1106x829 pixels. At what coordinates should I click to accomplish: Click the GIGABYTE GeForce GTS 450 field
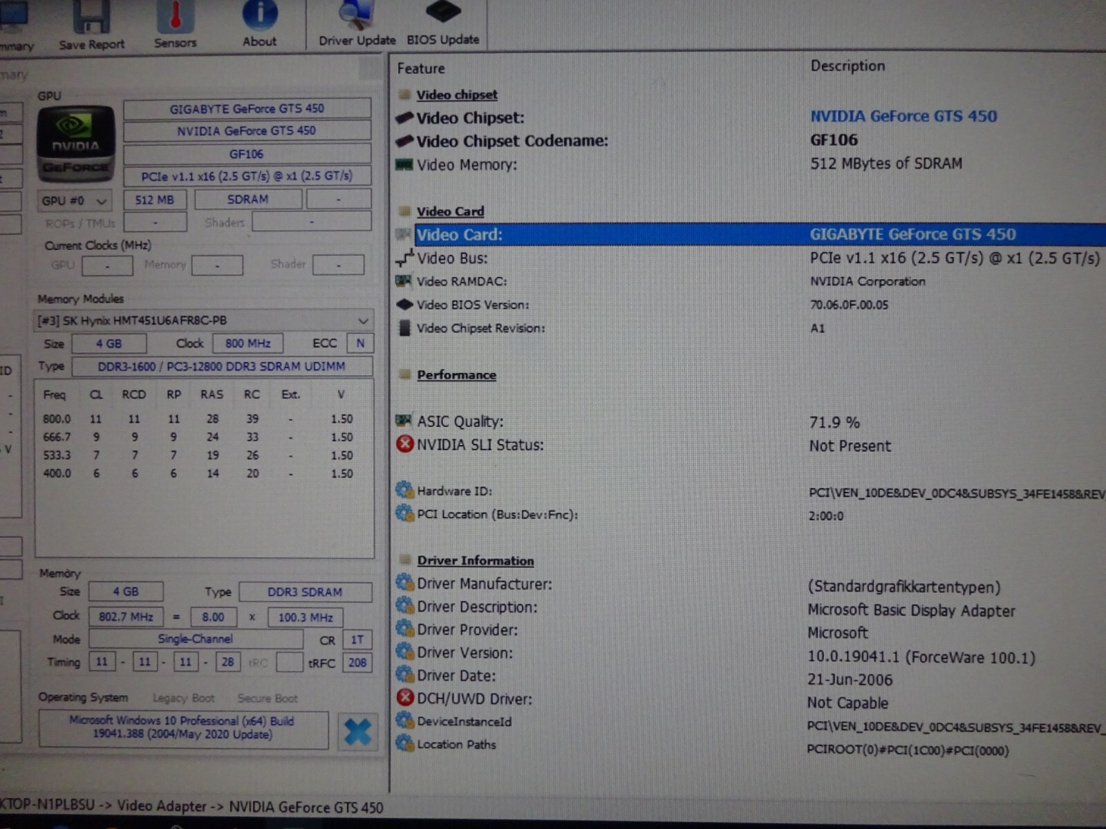point(247,108)
